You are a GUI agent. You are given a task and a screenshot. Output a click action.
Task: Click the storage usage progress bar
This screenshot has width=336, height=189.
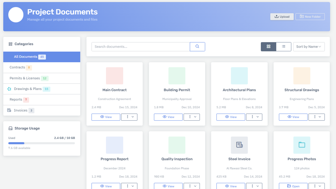click(42, 143)
